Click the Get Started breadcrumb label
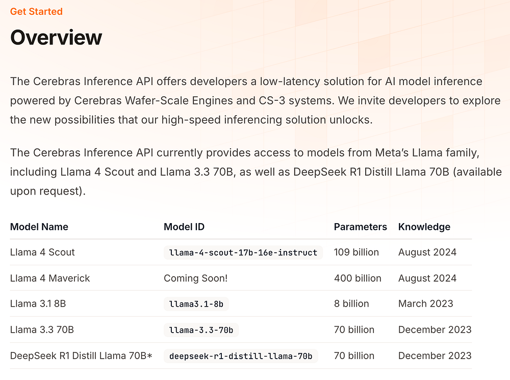Image resolution: width=510 pixels, height=380 pixels. pyautogui.click(x=36, y=11)
